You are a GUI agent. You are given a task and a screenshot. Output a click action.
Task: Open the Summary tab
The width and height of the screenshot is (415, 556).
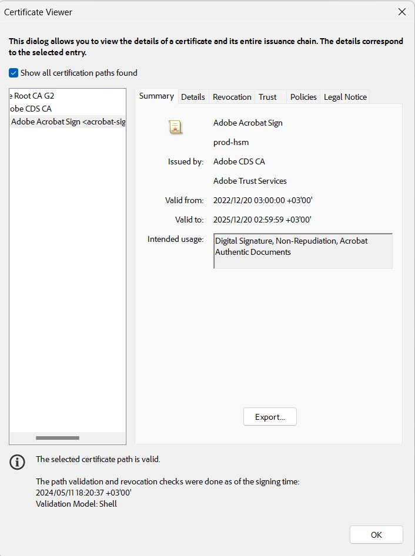pos(156,96)
